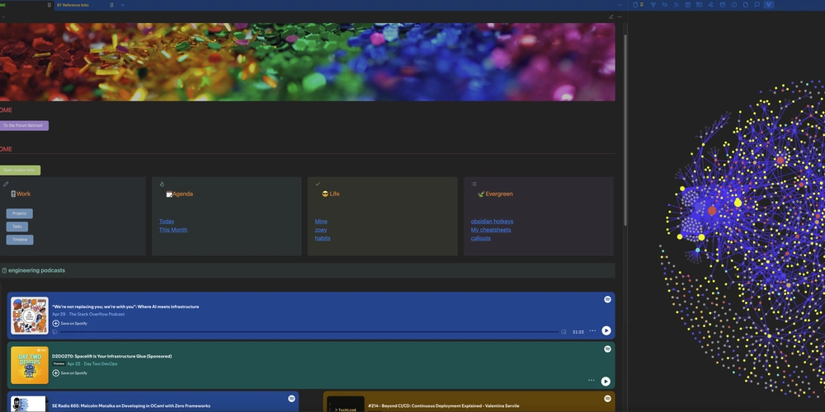
Task: Open the comments speech bubble icon
Action: 757,5
